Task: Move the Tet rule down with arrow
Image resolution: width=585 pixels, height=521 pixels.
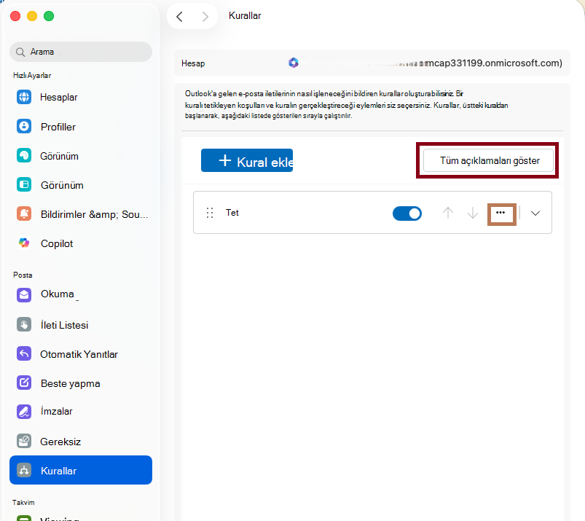Action: (472, 213)
